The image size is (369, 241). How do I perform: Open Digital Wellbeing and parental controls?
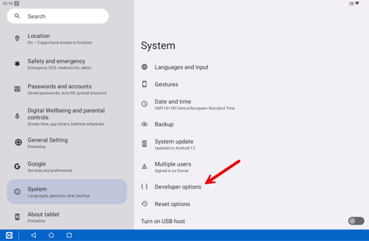67,116
